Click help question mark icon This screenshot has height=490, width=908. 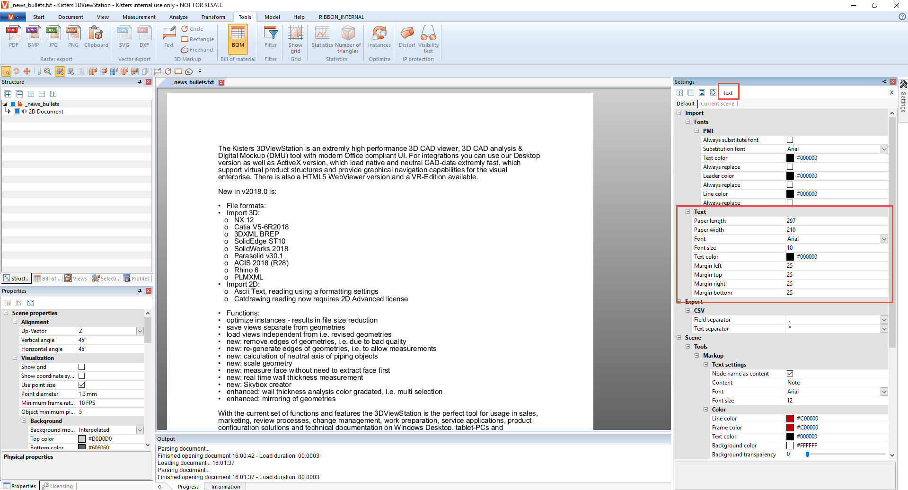click(x=902, y=17)
